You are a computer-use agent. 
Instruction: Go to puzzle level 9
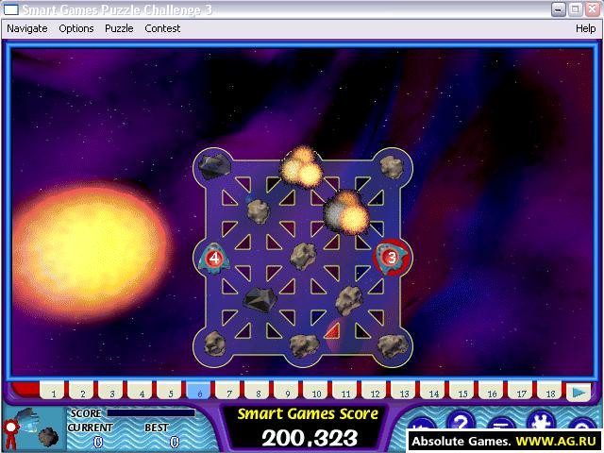point(287,393)
